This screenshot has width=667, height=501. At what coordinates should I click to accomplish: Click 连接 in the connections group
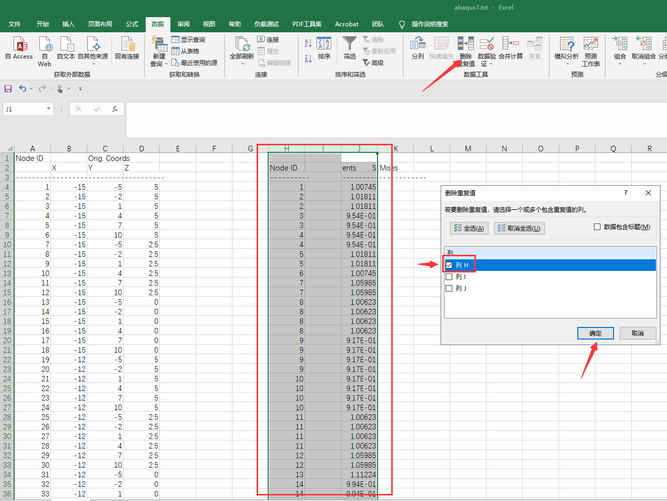pos(268,39)
